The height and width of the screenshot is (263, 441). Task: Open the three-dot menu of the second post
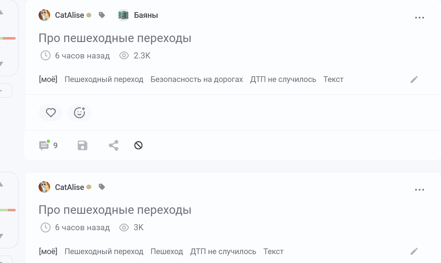tap(420, 190)
